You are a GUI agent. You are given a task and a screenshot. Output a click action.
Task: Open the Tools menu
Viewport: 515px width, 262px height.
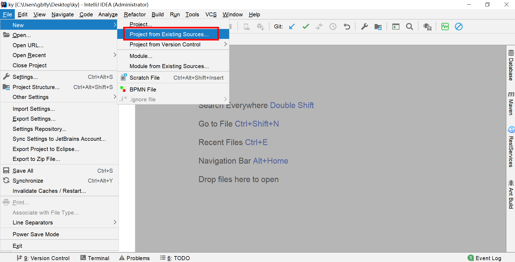click(192, 14)
